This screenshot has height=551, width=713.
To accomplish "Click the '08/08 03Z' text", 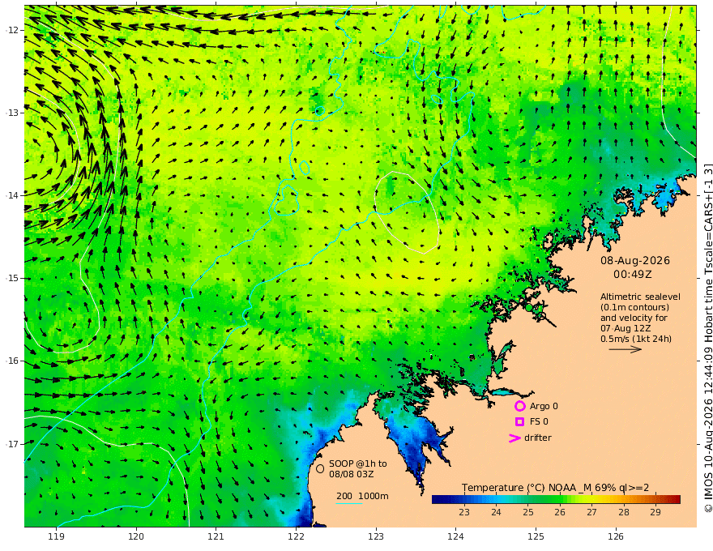I will coord(352,474).
